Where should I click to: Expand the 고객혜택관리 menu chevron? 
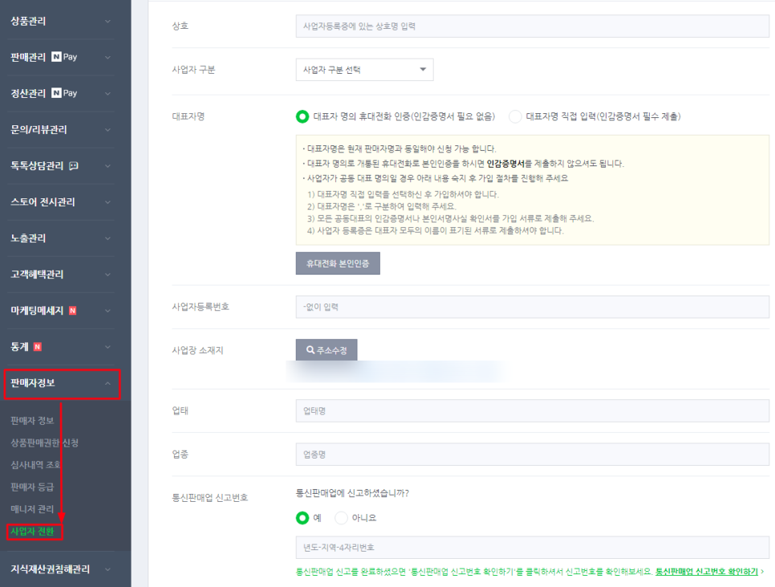108,275
